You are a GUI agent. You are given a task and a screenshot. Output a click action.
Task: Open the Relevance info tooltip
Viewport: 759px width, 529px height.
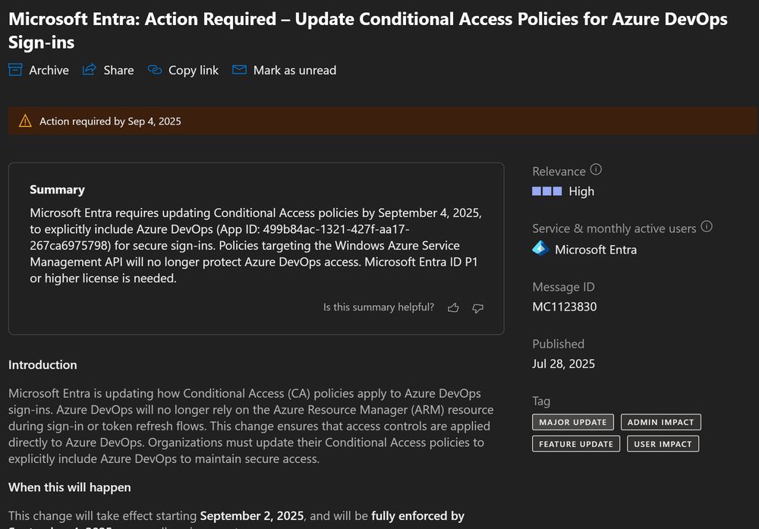(597, 168)
